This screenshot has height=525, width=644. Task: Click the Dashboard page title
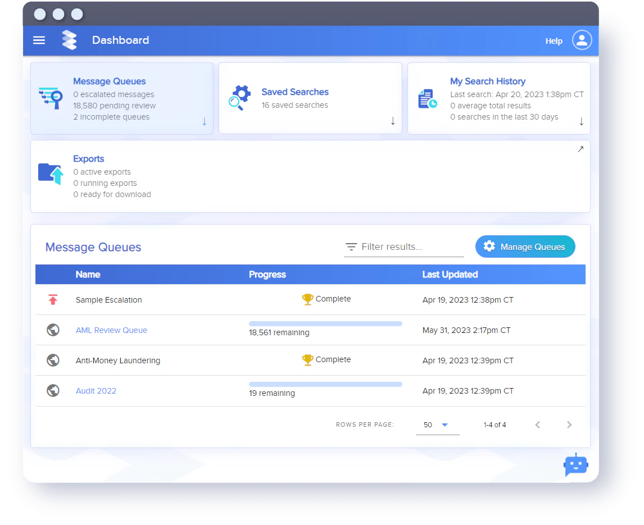(120, 40)
